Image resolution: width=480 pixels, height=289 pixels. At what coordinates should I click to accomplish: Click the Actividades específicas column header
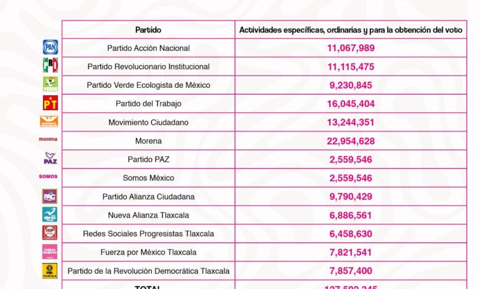tap(351, 30)
